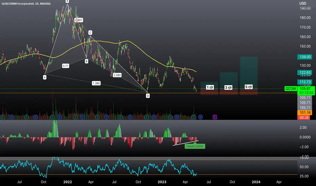Click the earnings E marker of November 2021
Viewport: 316px width, 186px height.
point(52,117)
